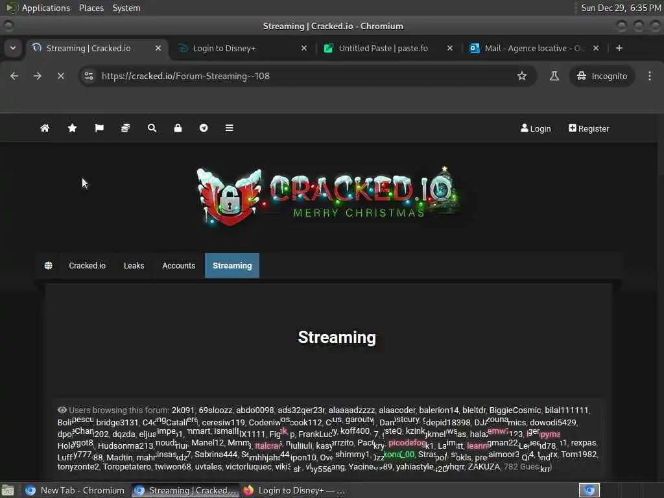Open user profile victorluquec
The width and height of the screenshot is (664, 498).
(248, 467)
